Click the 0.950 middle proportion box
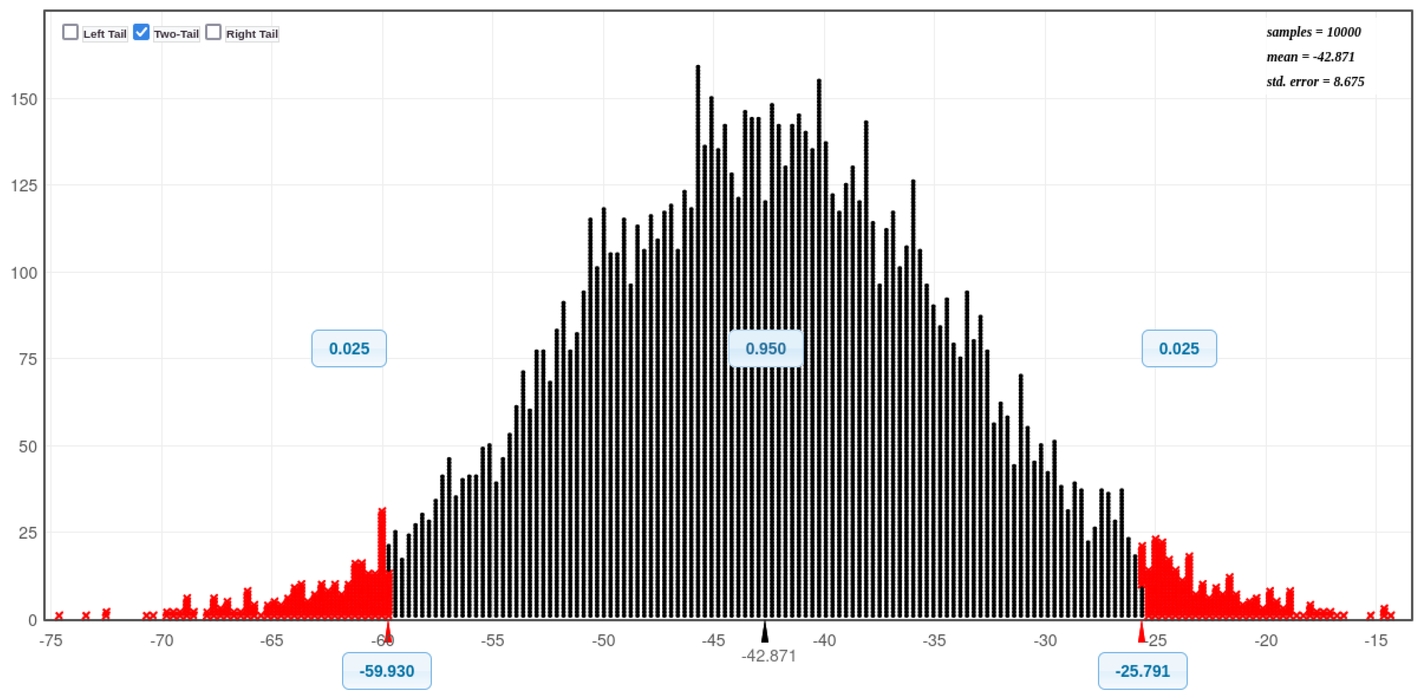Screen dimensions: 1426x699 (x=765, y=349)
